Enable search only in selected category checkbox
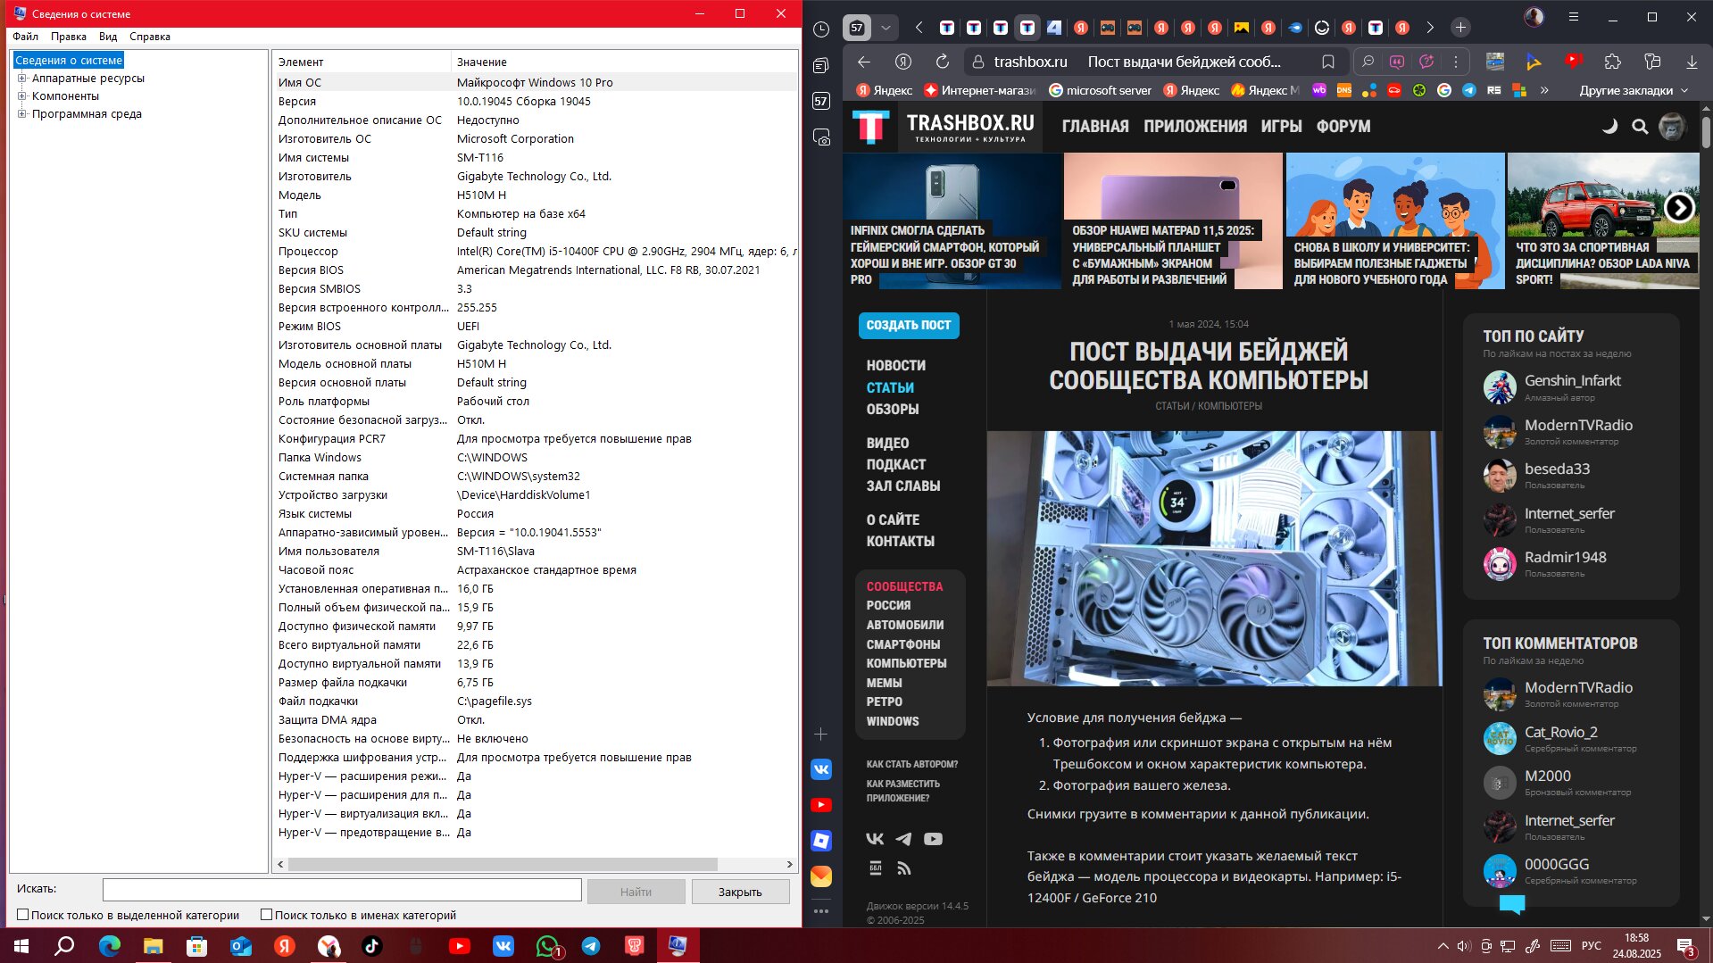The width and height of the screenshot is (1713, 963). [23, 915]
